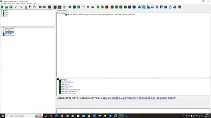
Task: Click the green Save floppy icon
Action: point(11,7)
